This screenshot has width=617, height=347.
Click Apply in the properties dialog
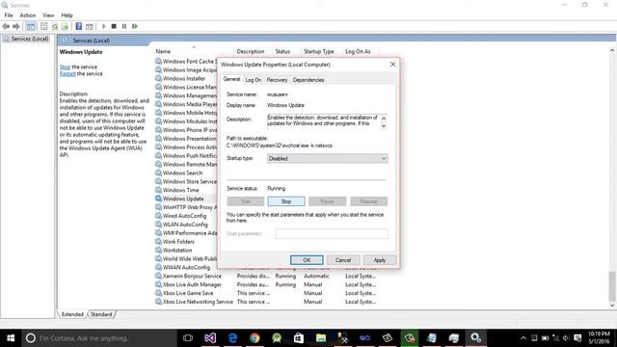[x=379, y=260]
